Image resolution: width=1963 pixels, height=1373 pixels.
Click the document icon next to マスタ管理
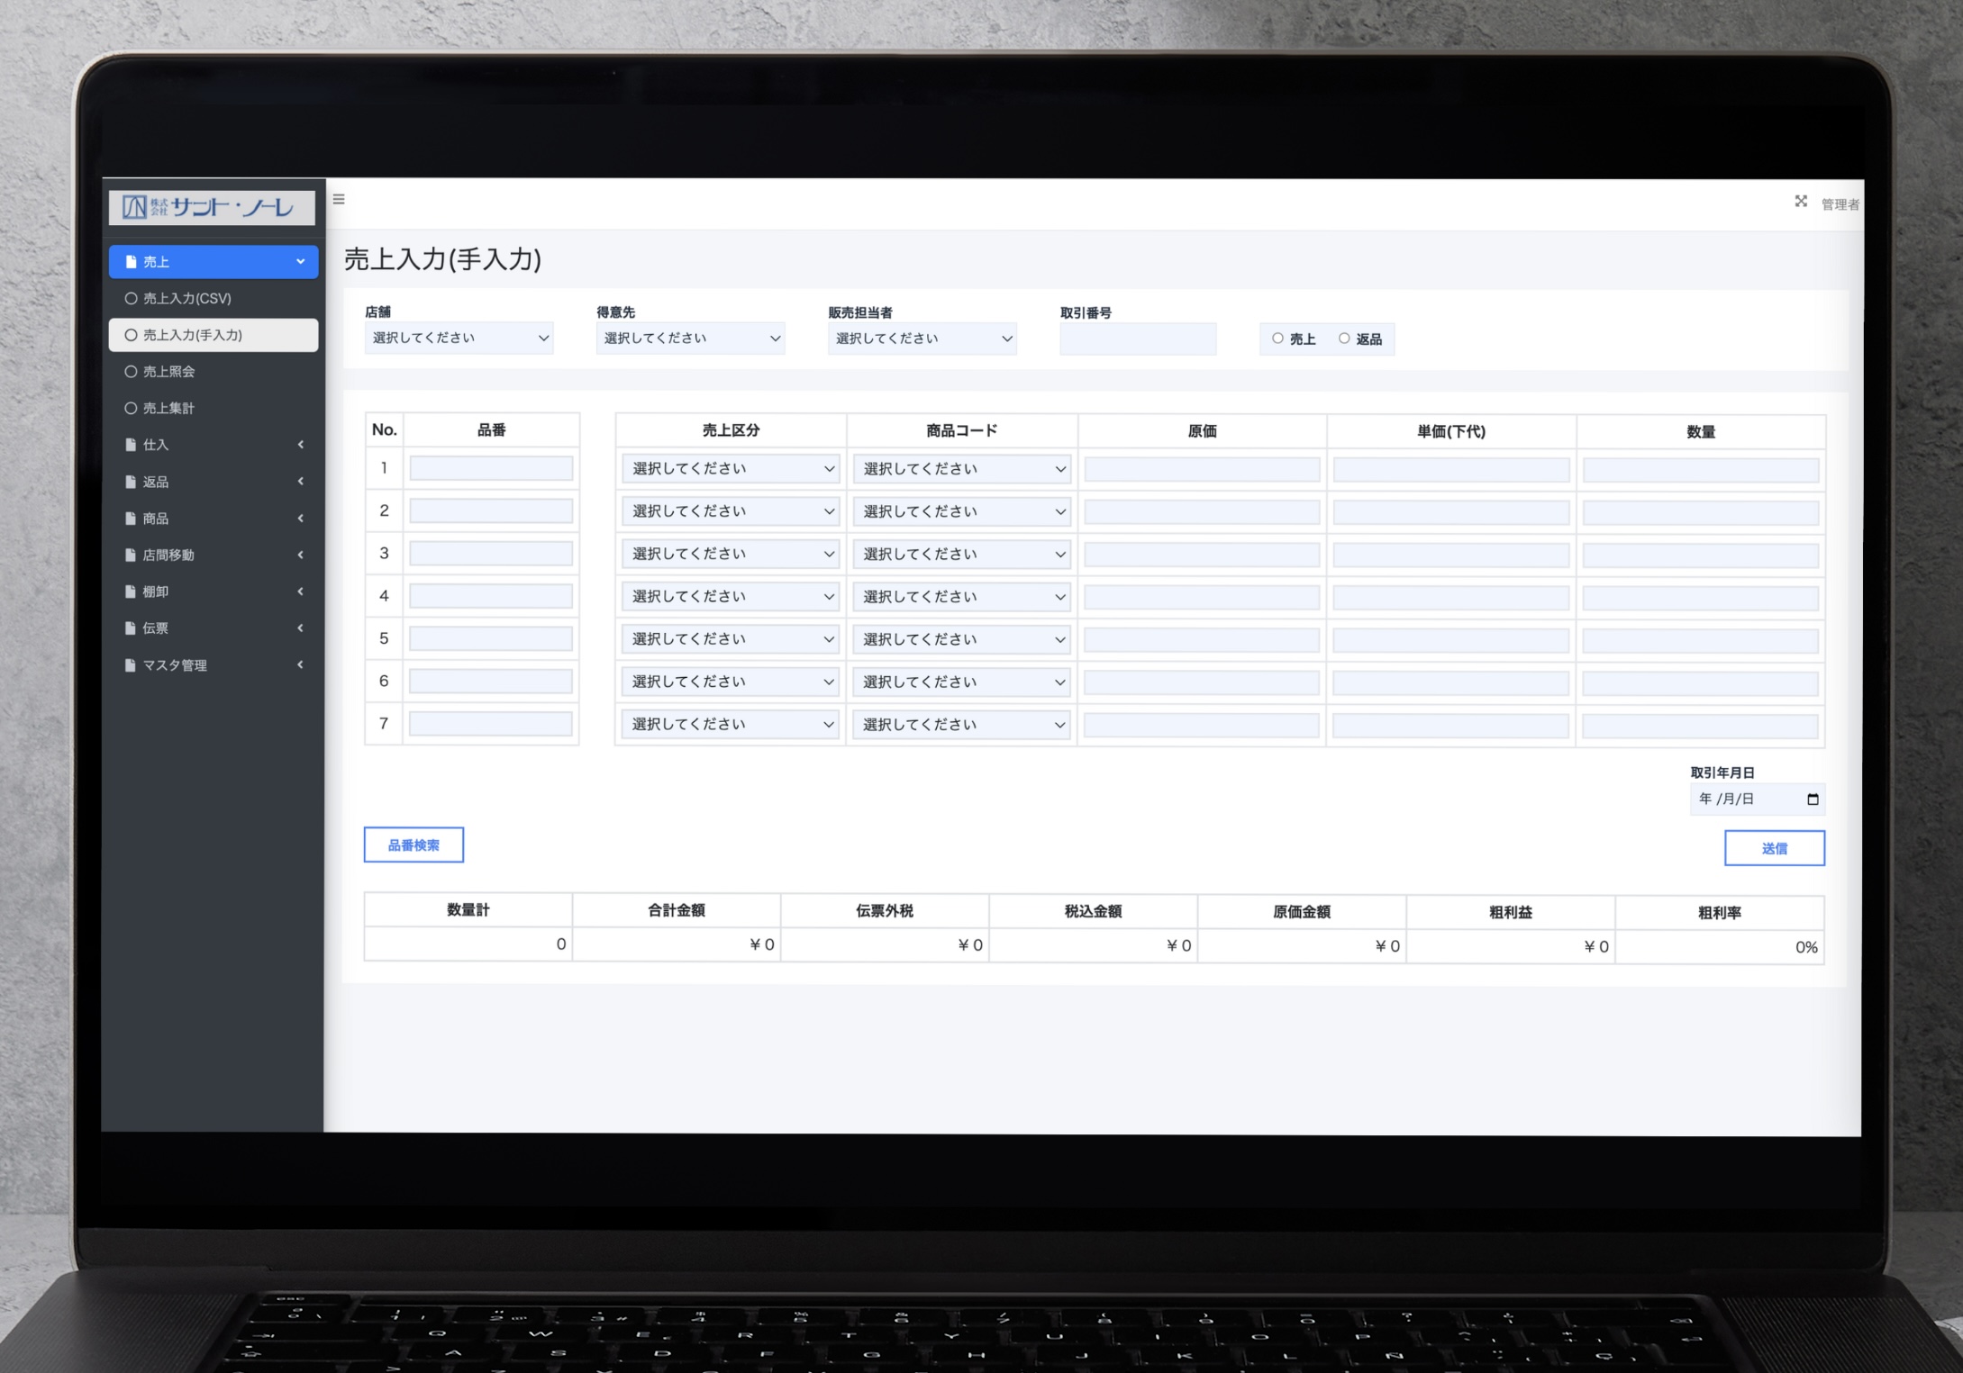(131, 665)
